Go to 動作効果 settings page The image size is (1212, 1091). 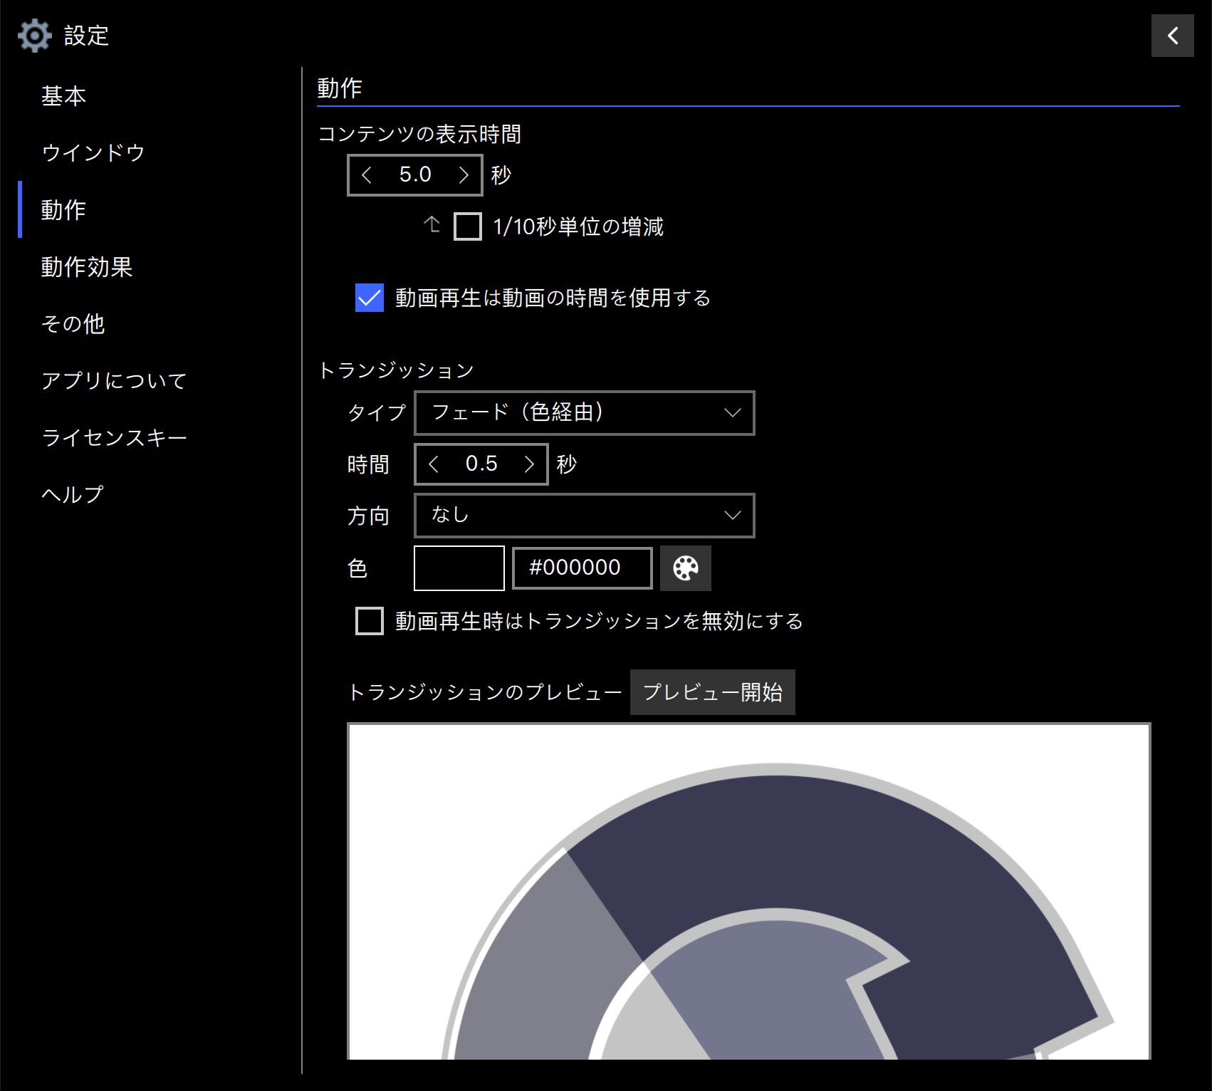tap(87, 267)
